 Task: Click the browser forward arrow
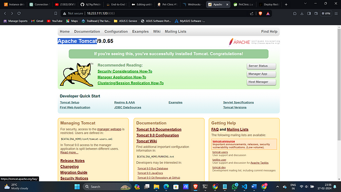pos(12,14)
